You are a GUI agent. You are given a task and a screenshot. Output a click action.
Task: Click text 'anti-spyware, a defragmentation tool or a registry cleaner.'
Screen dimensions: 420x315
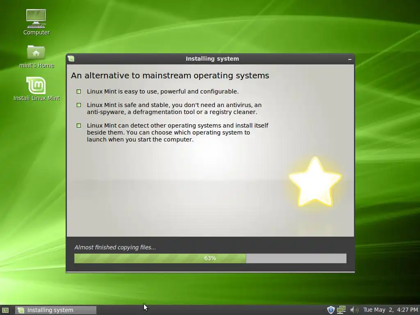point(172,112)
